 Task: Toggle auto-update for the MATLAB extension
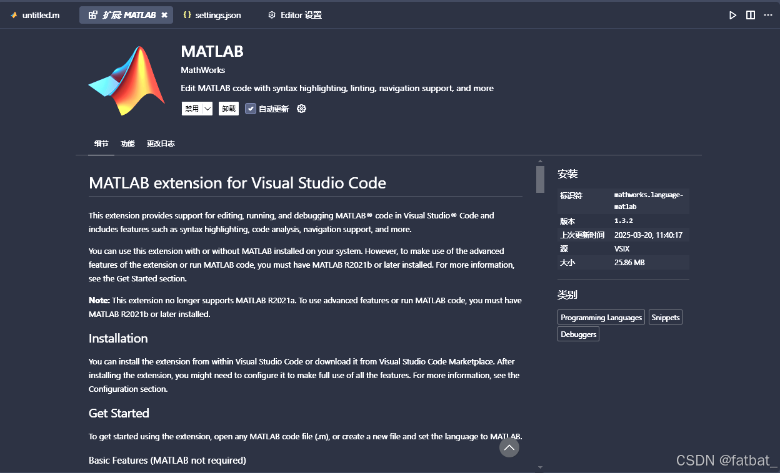250,108
